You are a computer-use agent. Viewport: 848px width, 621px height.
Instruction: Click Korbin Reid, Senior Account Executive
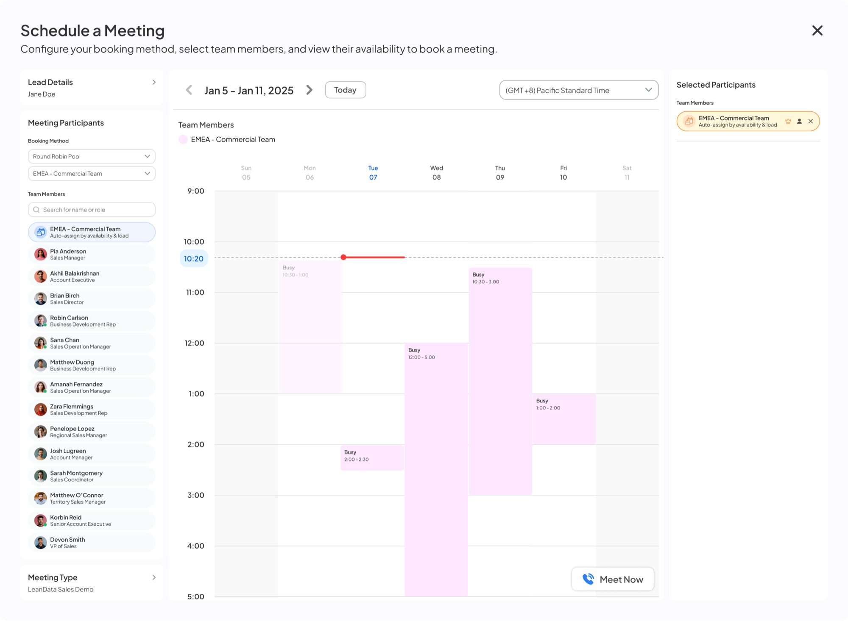(x=92, y=520)
